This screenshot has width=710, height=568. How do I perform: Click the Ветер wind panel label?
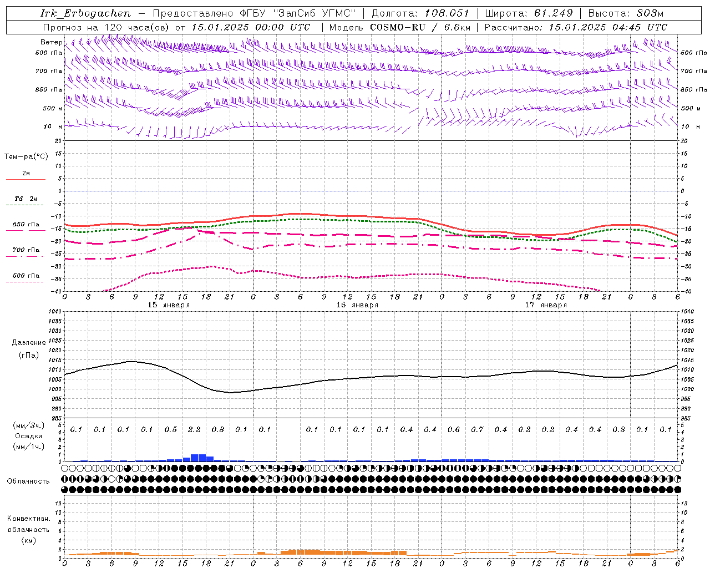52,42
